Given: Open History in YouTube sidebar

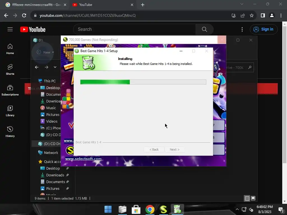Looking at the screenshot, I should click(10, 132).
